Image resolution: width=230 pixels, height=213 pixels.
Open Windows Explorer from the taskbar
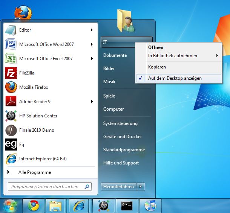click(x=55, y=206)
